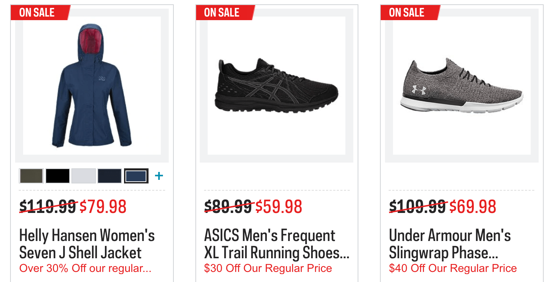Open the ASICS black trail shoe image
Viewport: 548px width, 282px height.
[276, 86]
